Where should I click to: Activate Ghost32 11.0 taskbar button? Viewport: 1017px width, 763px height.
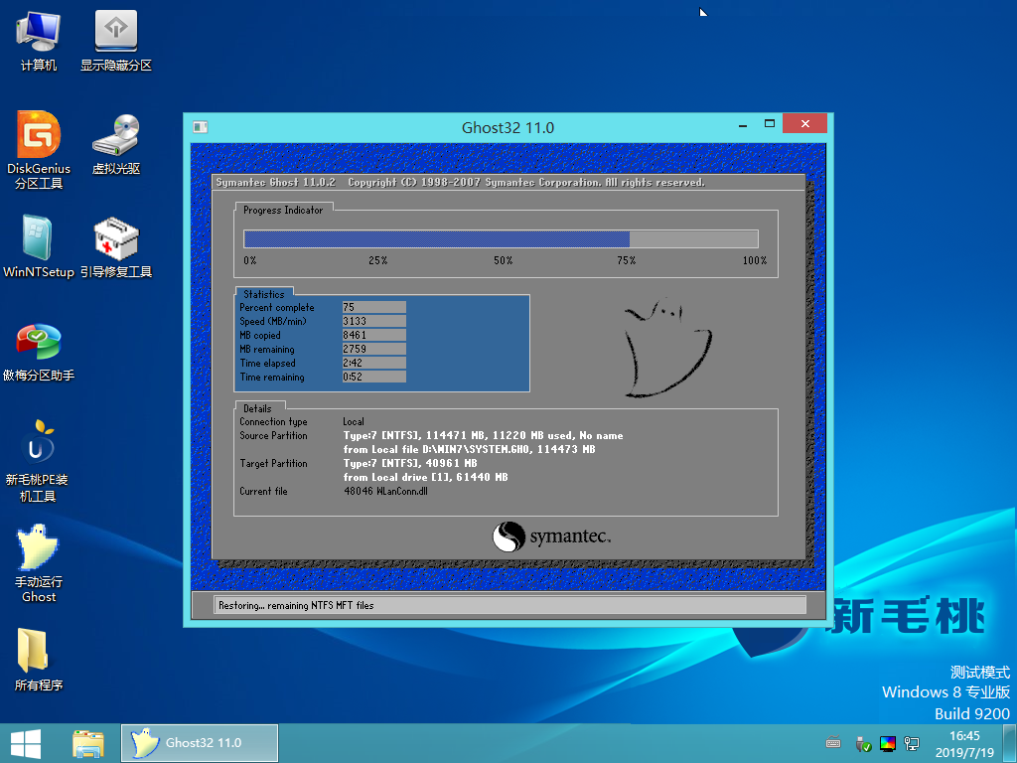pos(200,743)
